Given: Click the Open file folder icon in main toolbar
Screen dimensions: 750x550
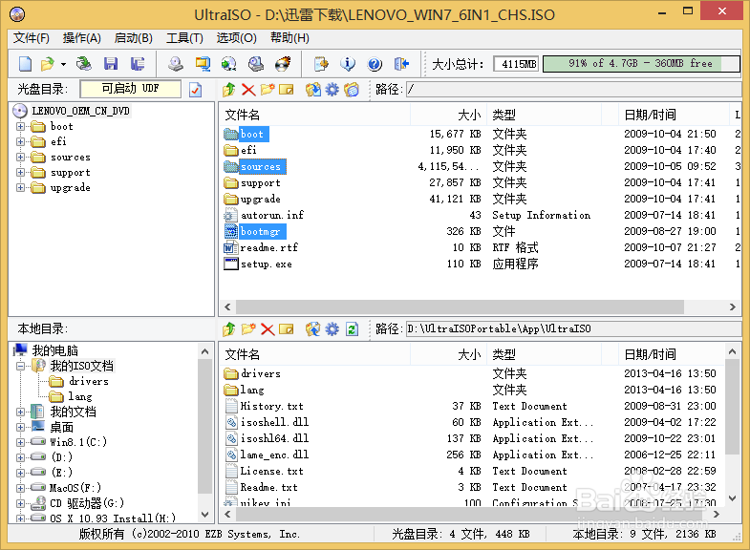Looking at the screenshot, I should pos(48,64).
